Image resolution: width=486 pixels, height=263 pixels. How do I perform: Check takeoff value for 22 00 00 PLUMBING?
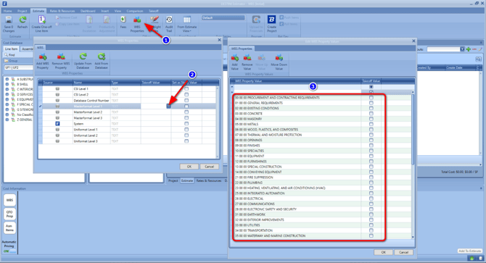371,183
